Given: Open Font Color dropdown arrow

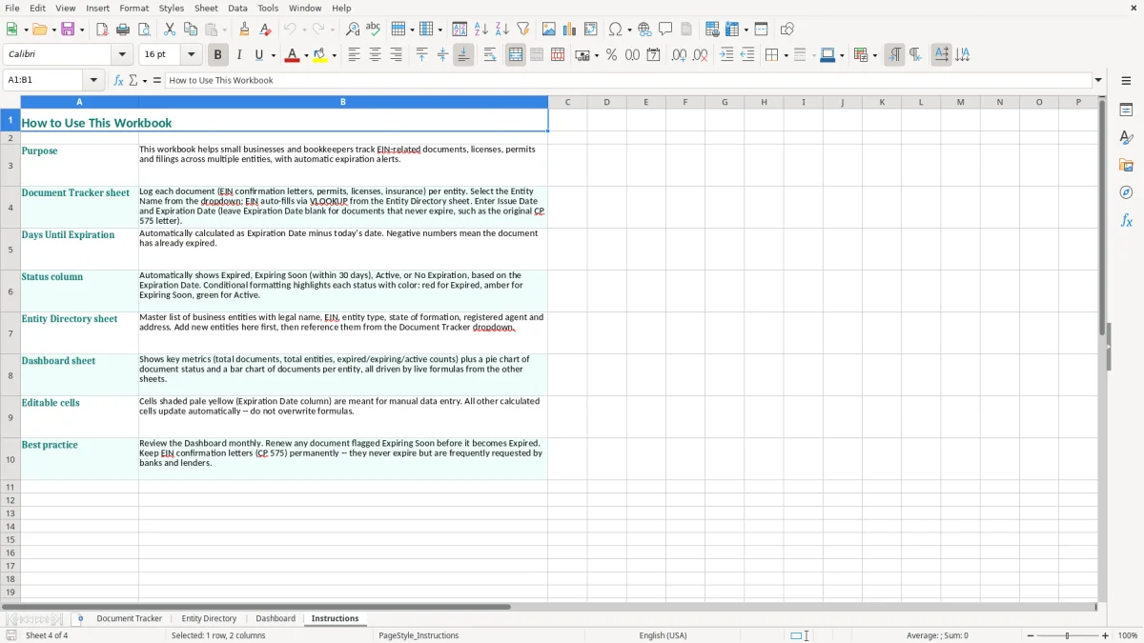Looking at the screenshot, I should [x=306, y=55].
